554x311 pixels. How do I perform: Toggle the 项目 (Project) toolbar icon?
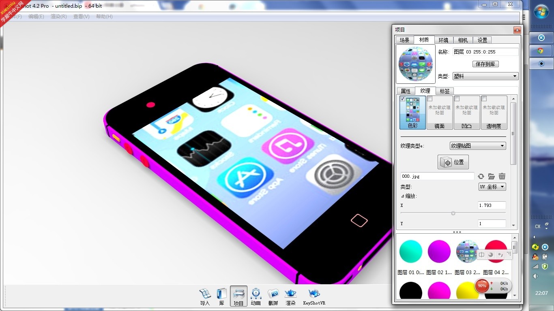pyautogui.click(x=239, y=296)
